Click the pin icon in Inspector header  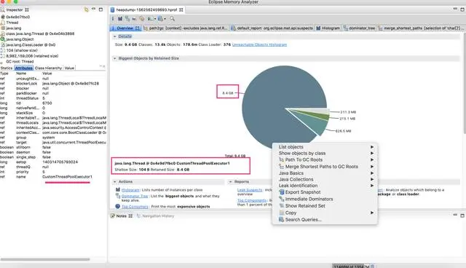click(86, 9)
